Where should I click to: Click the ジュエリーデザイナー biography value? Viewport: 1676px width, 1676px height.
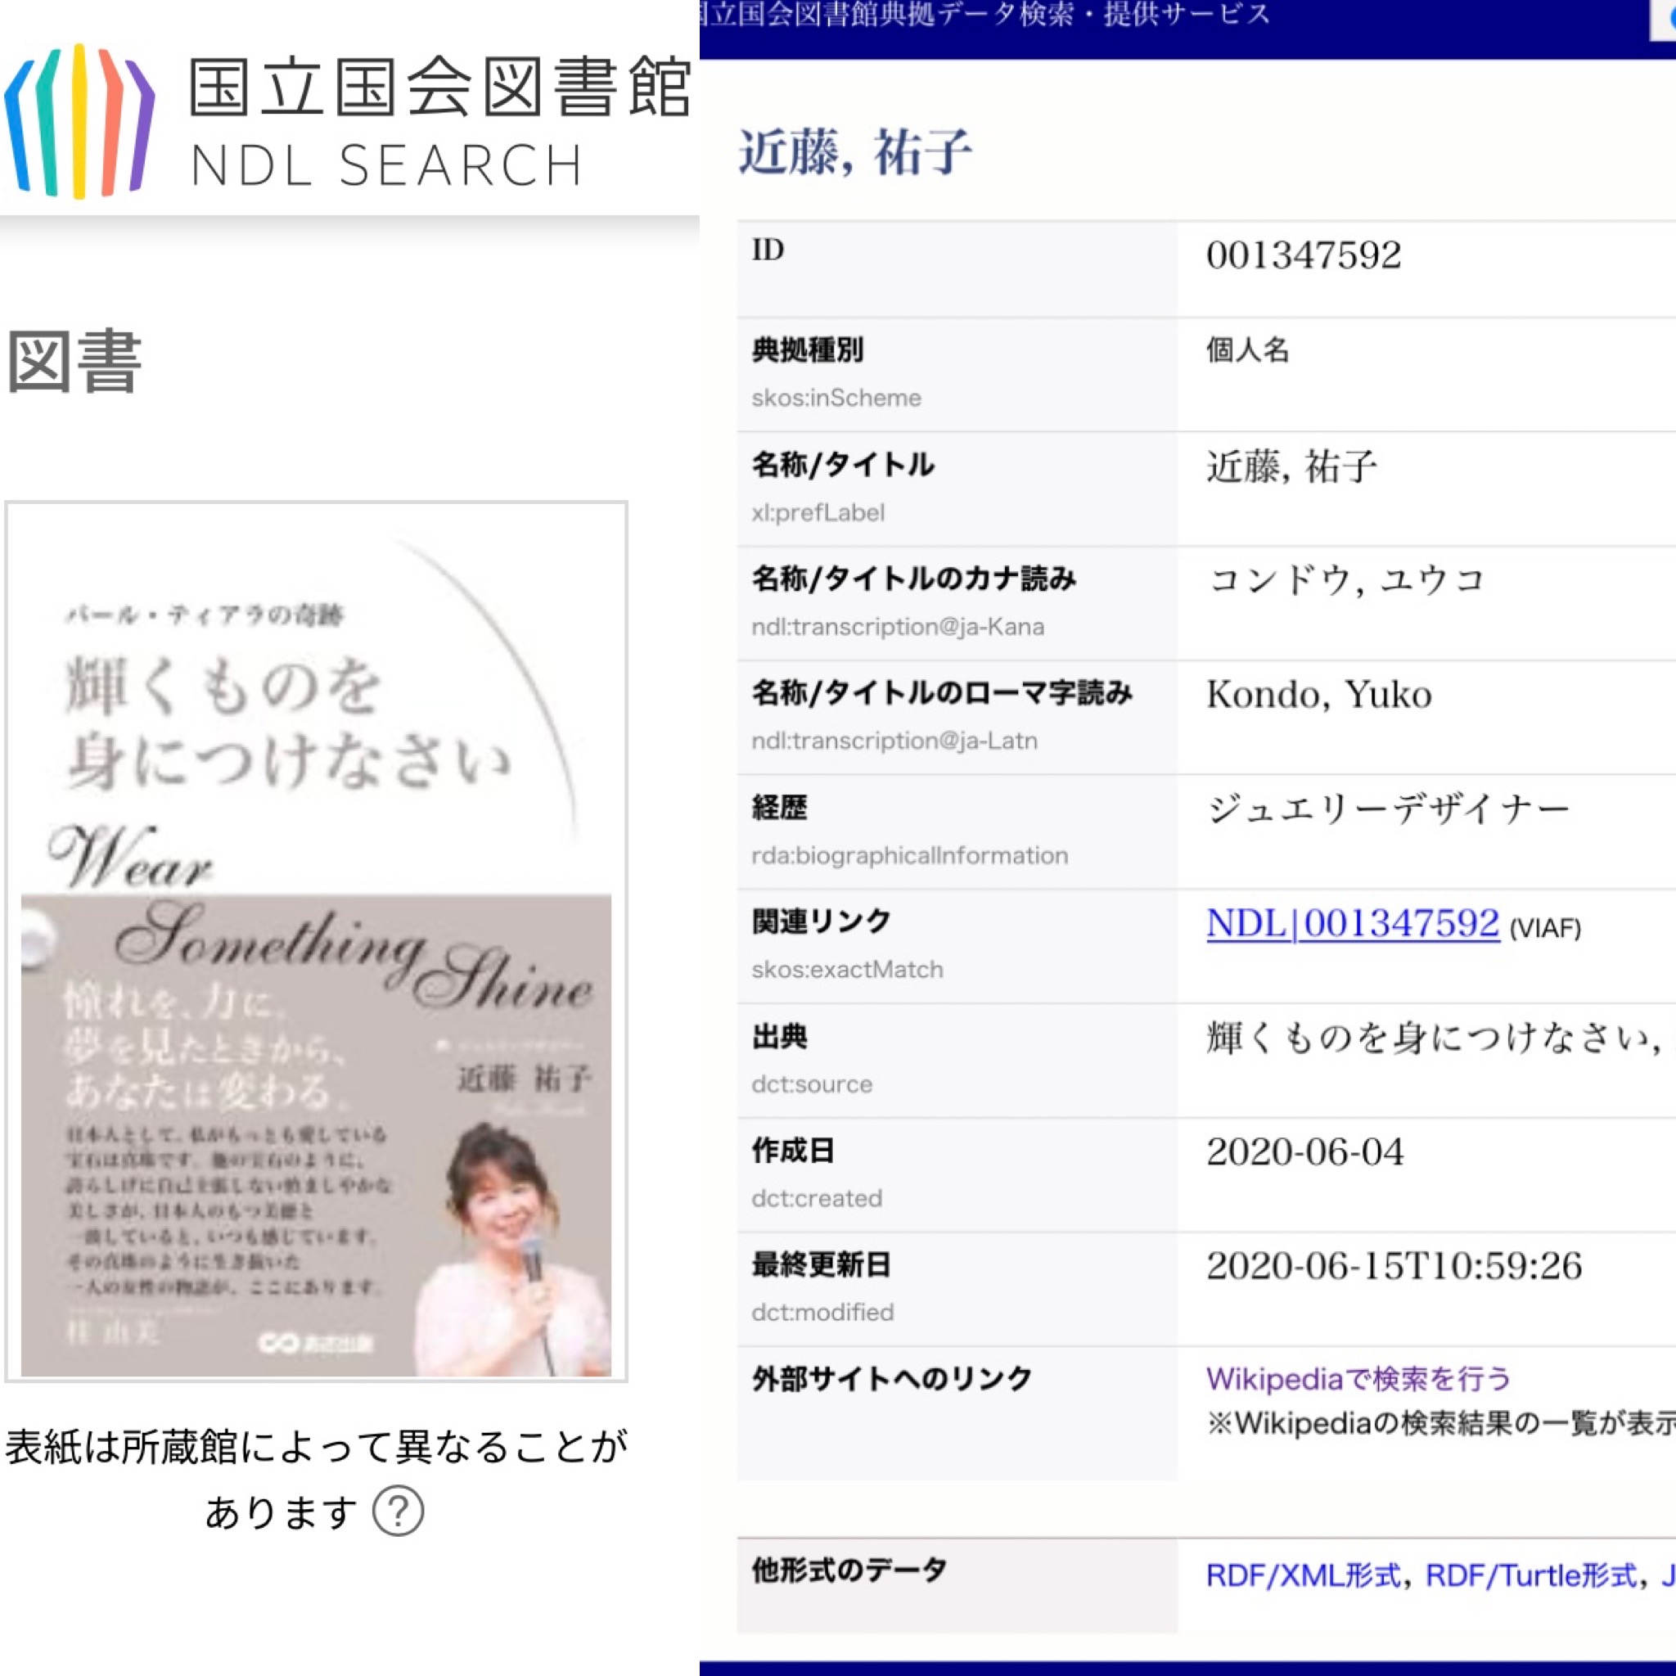[1388, 809]
